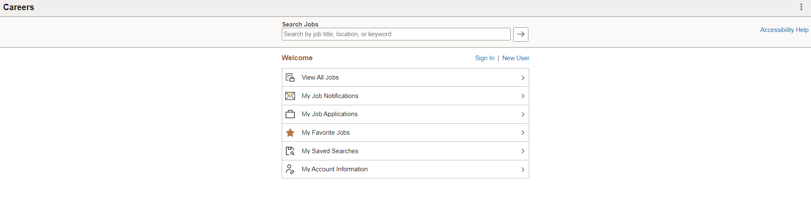The image size is (811, 210).
Task: Click the My Favorite Jobs chevron arrow
Action: click(523, 133)
